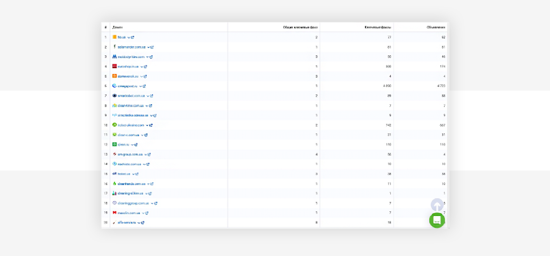
Task: Expand the dropdown arrow next to salamander.com.ua
Action: (x=148, y=47)
